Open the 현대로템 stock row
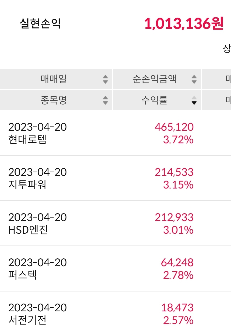 [27, 140]
